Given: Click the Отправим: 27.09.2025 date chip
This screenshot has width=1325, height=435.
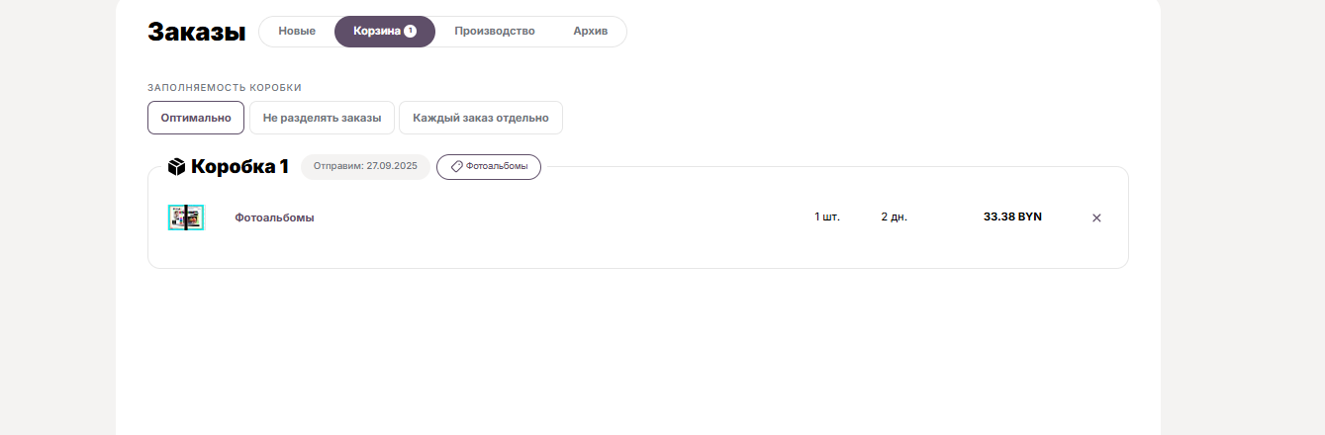Looking at the screenshot, I should (x=365, y=167).
